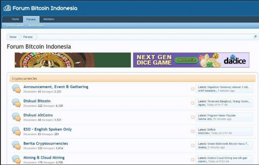The height and width of the screenshot is (165, 259).
Task: Click message count 4,705 under Mining & Cloud Mining
Action: tap(59, 162)
